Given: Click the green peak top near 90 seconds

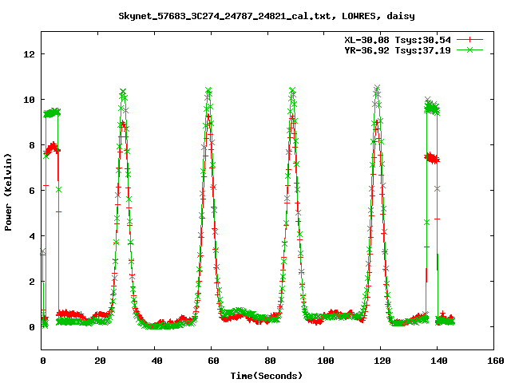Looking at the screenshot, I should point(292,90).
